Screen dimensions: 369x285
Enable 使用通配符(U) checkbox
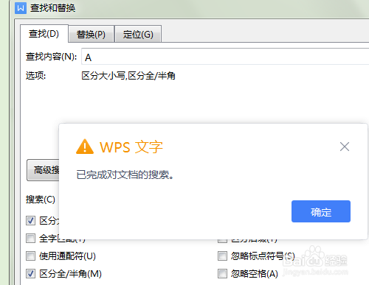coord(30,256)
